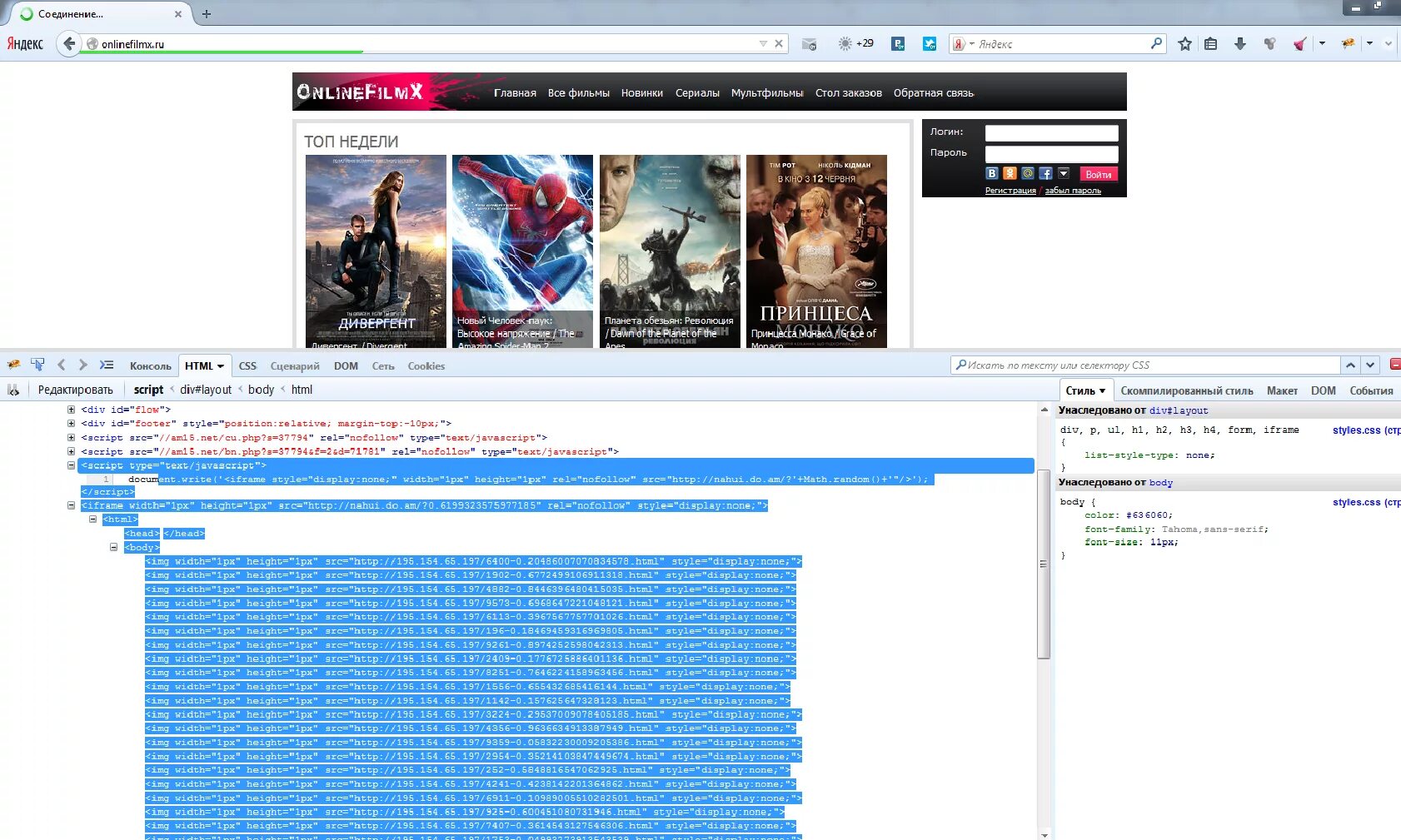Collapse the iframe's body node

click(113, 547)
